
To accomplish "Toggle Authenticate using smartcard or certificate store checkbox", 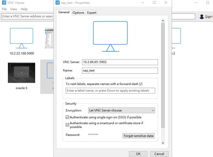I will coord(67,125).
